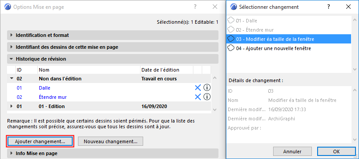
Task: Select the greyed 02 - Étendre mur change
Action: tap(289, 30)
